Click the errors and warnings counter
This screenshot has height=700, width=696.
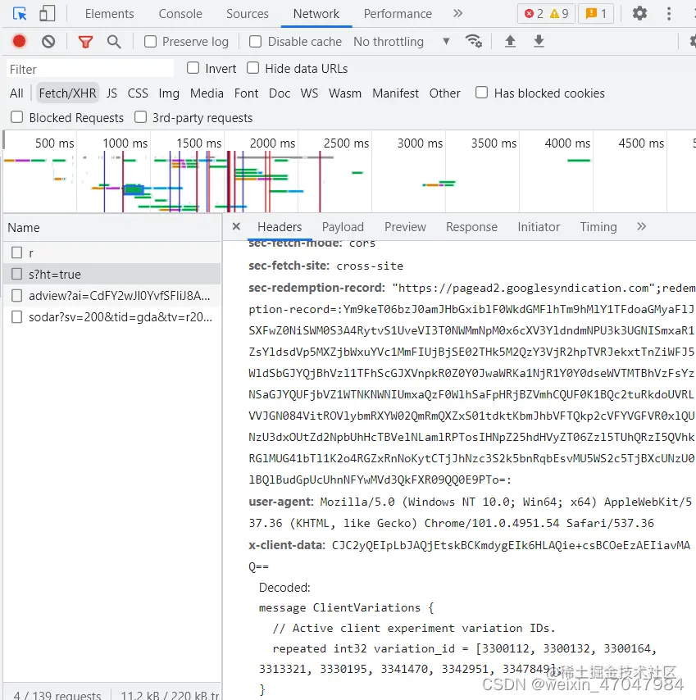coord(546,14)
